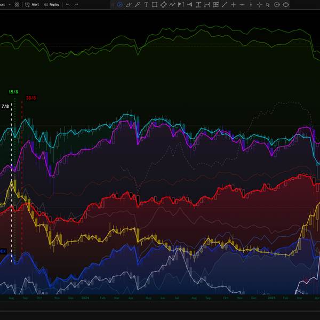Select the left-pointing triangle tool

click(189, 4)
